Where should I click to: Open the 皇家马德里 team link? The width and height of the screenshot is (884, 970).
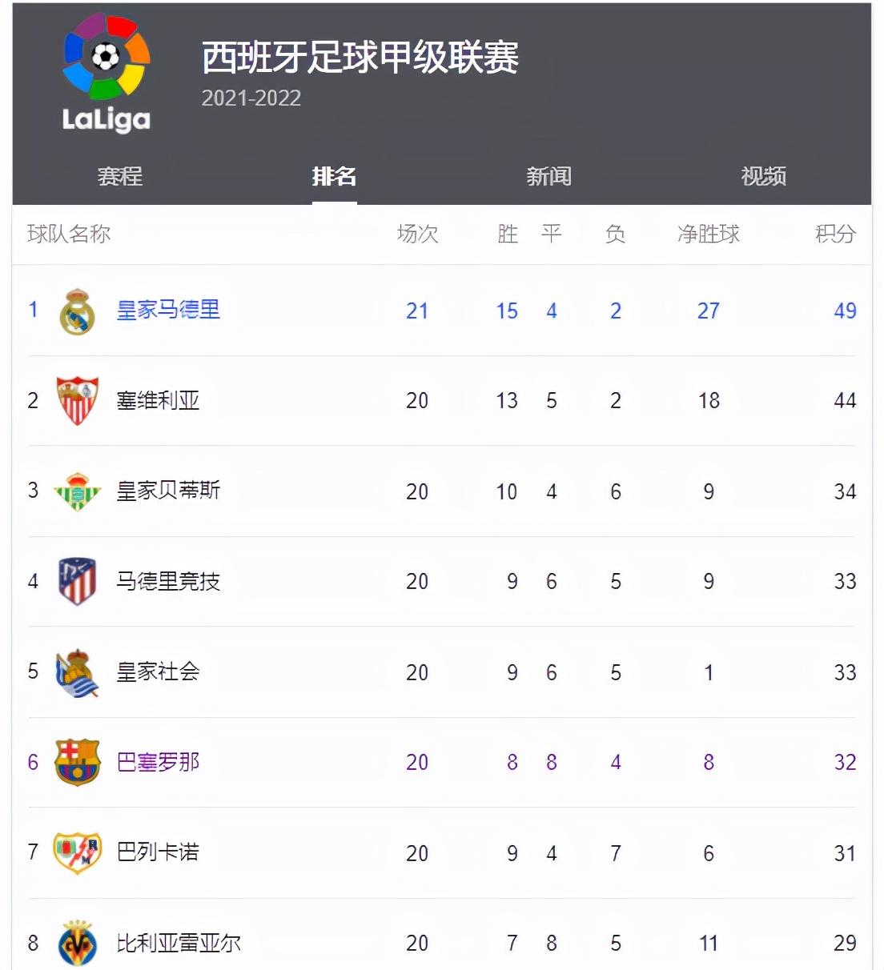168,310
